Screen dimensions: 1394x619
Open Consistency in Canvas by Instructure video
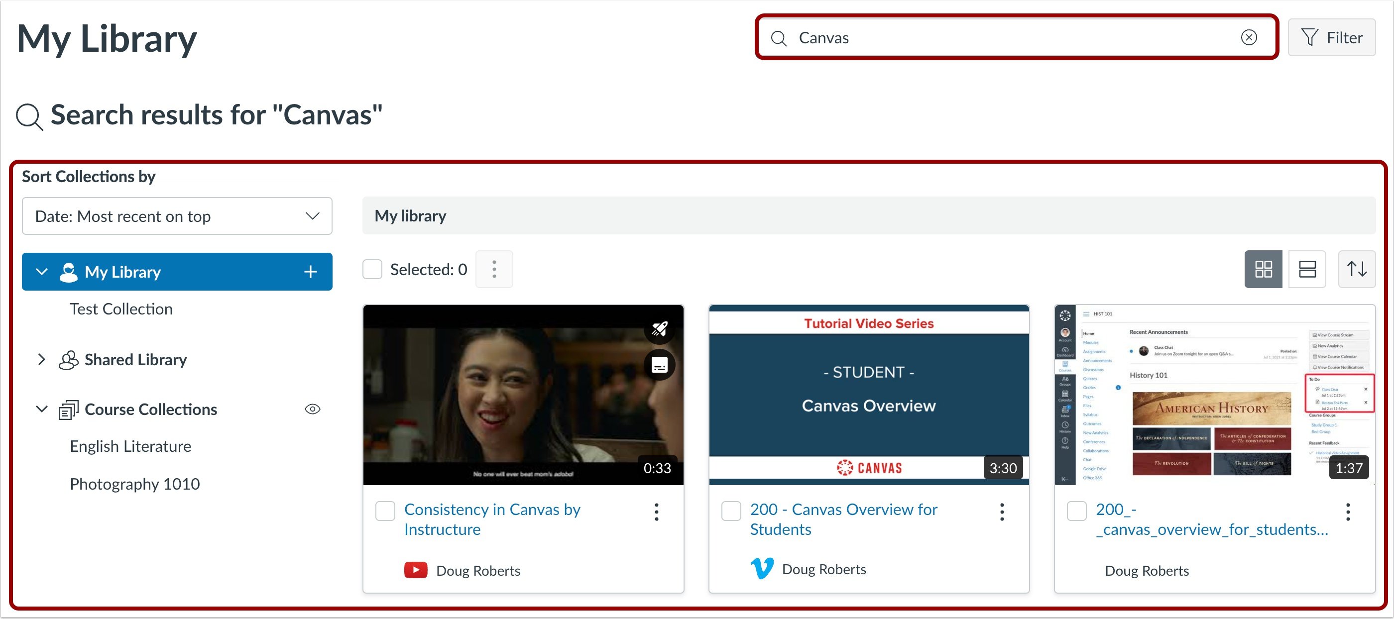pyautogui.click(x=491, y=519)
